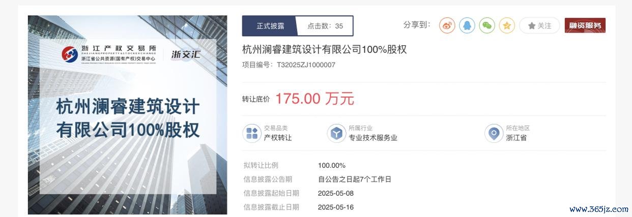
Task: Click 产权转让 category text
Action: 278,138
